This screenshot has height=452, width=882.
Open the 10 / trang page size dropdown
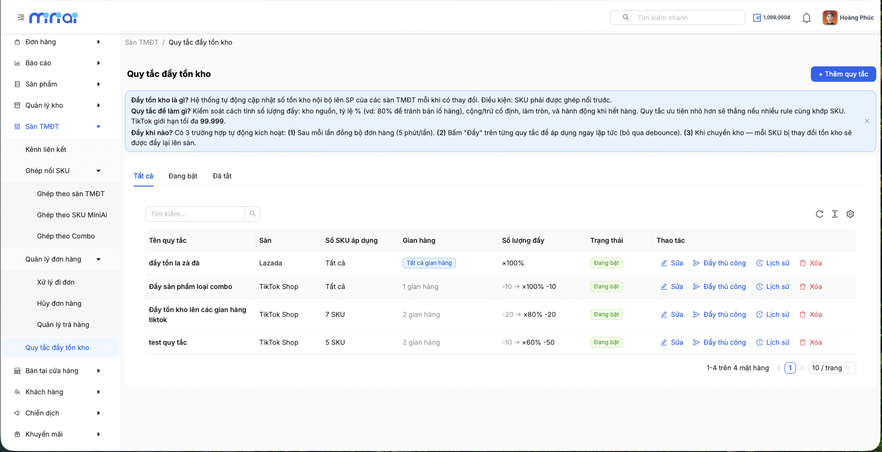click(832, 368)
